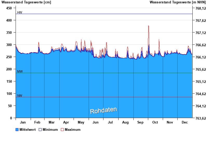Click the 300 left axis value
Image resolution: width=208 pixels, height=143 pixels.
pyautogui.click(x=9, y=45)
